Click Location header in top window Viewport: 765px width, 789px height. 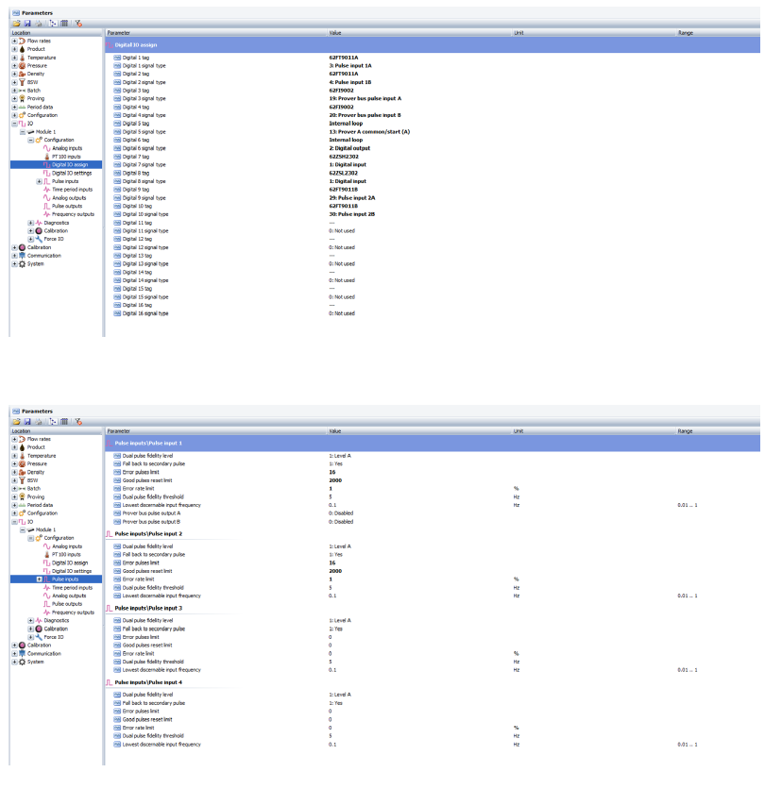coord(56,33)
